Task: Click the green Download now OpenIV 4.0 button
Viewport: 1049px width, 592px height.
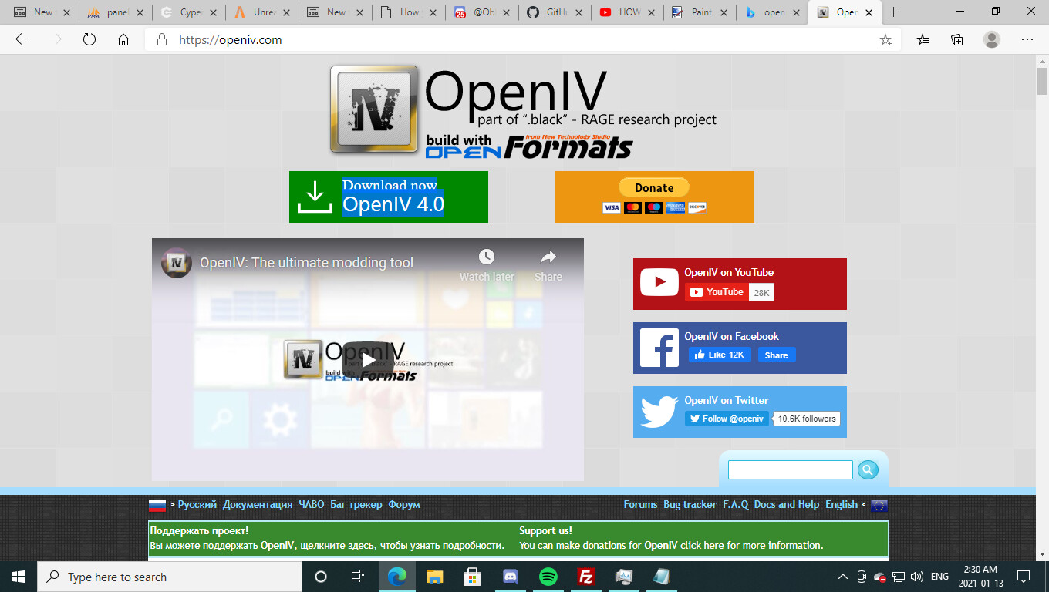Action: tap(388, 197)
